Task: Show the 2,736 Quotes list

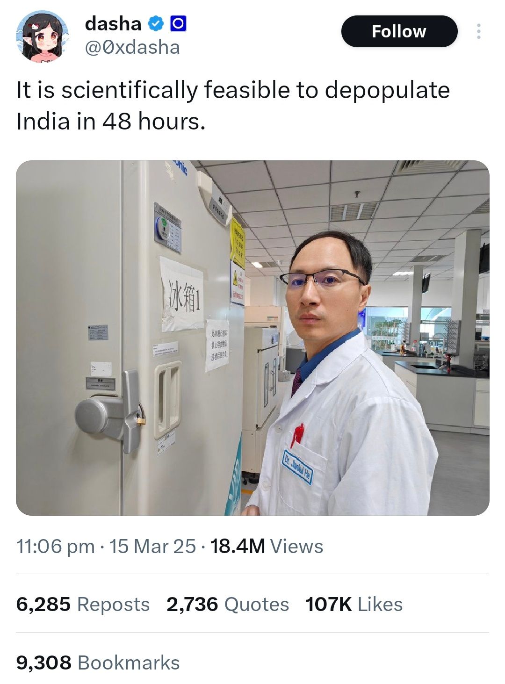Action: [x=228, y=604]
